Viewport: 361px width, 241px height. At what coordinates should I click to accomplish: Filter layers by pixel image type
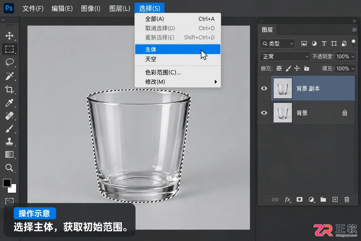click(x=304, y=44)
